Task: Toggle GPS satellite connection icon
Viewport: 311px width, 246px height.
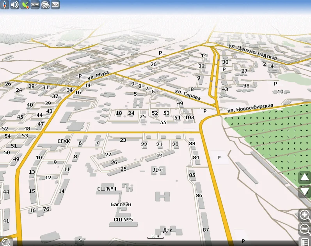Action: click(25, 5)
